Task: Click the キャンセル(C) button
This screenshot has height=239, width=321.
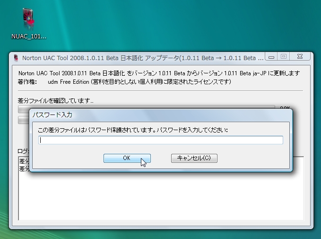Action: click(194, 158)
